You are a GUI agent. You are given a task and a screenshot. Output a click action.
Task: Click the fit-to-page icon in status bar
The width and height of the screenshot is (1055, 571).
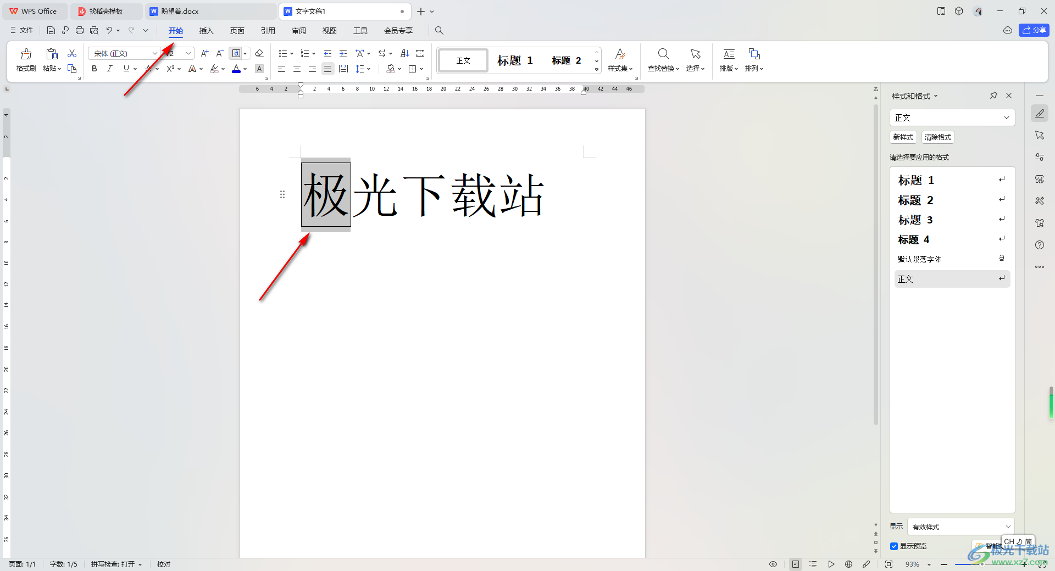tap(889, 564)
